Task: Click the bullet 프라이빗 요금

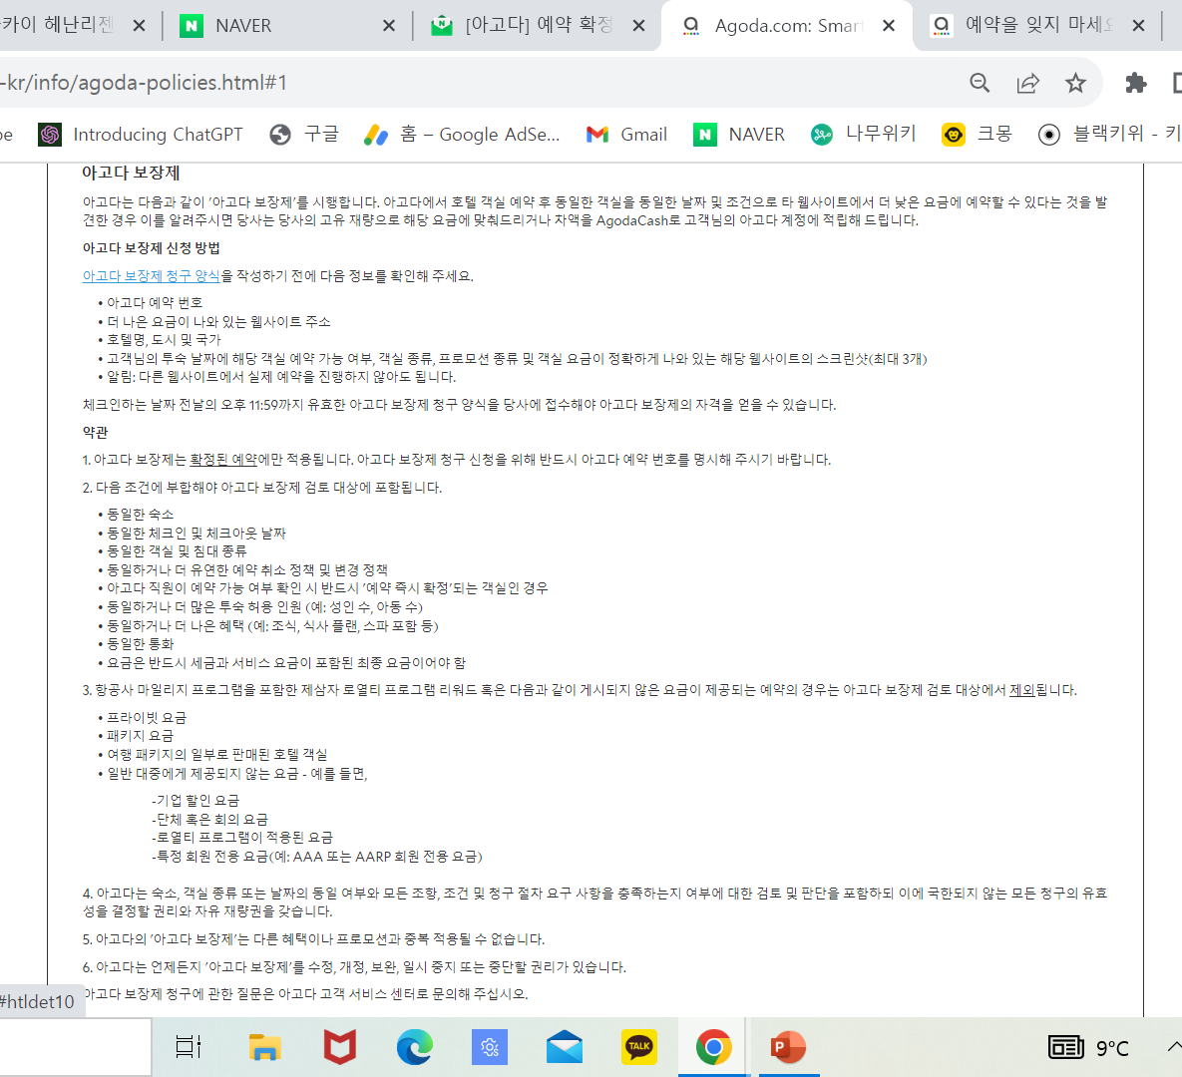Action: pos(147,718)
